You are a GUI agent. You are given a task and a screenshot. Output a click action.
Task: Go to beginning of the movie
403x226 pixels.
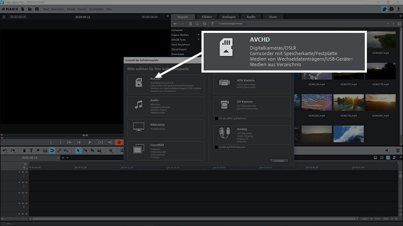tap(79, 142)
